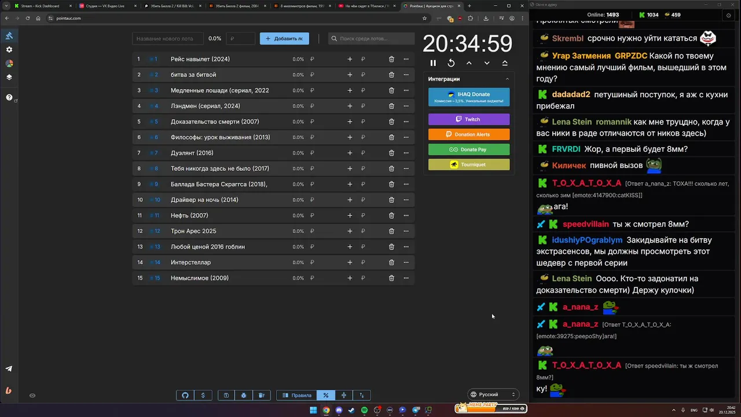The height and width of the screenshot is (417, 741).
Task: Bookmark this page with the star icon
Action: click(424, 18)
